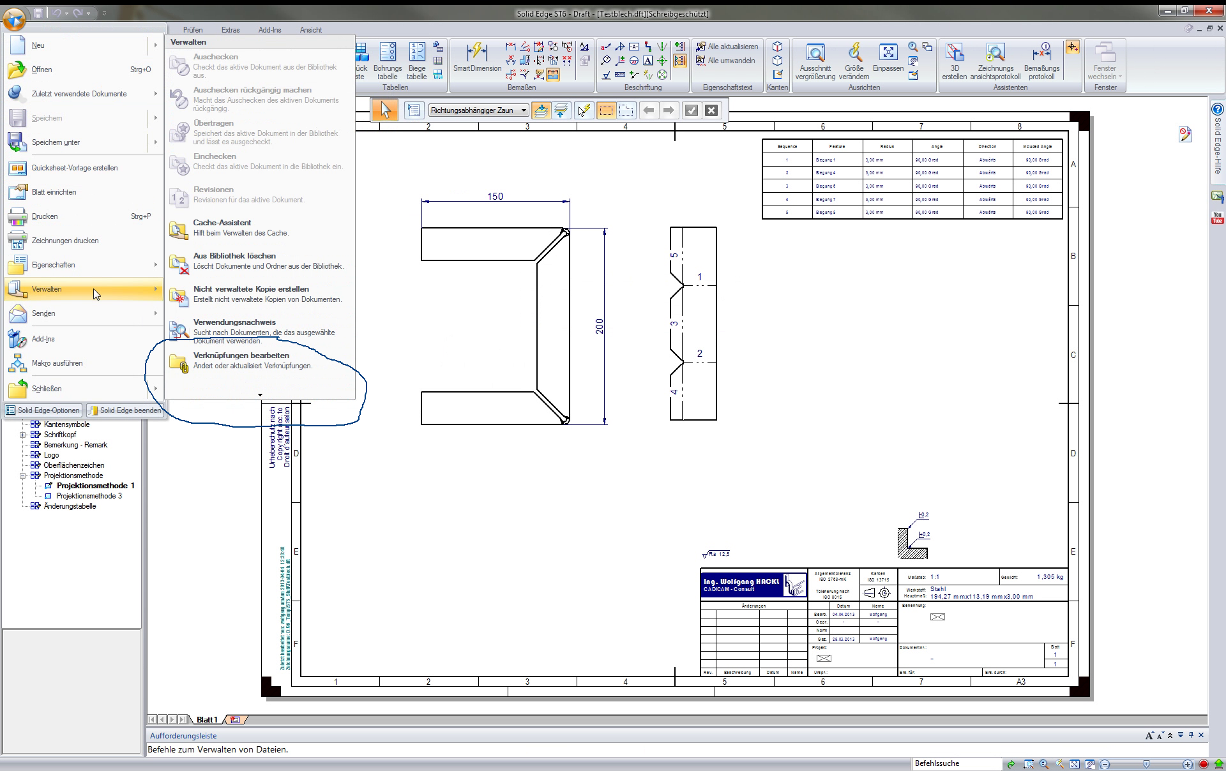Screen dimensions: 1226x771
Task: Click the Solid Edge application button
Action: (x=14, y=20)
